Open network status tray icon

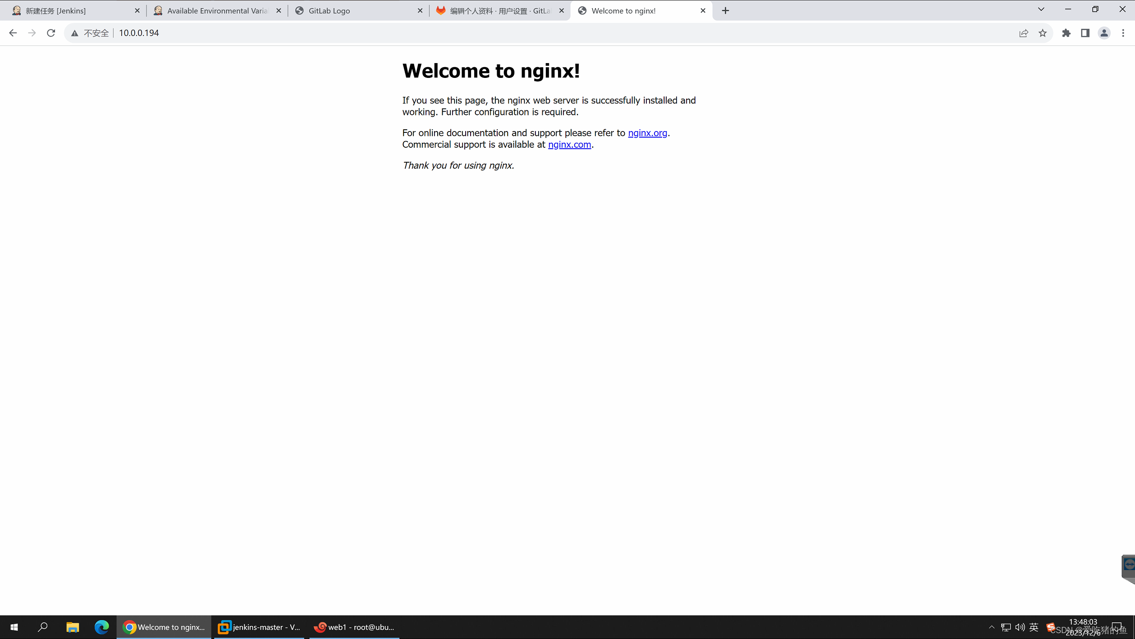click(x=1006, y=627)
